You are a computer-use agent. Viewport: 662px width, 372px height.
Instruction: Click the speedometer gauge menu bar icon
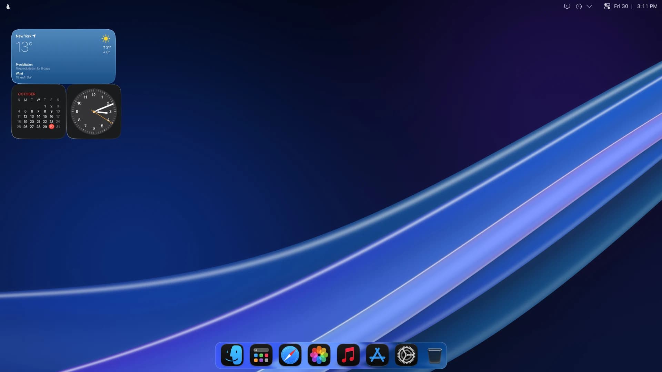(x=579, y=6)
